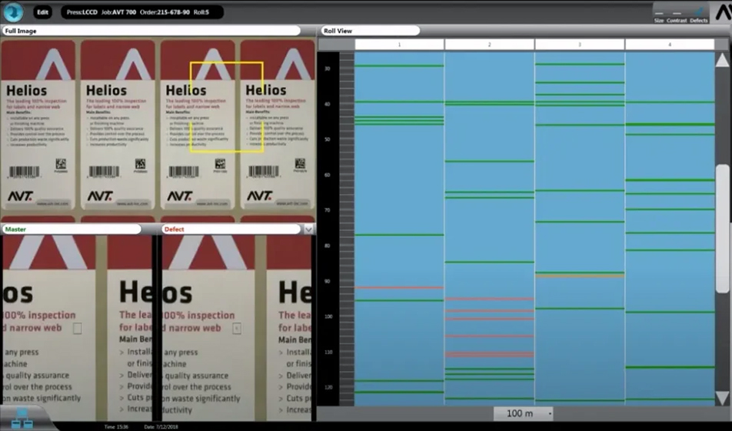Select the Roll View panel header

tap(370, 31)
